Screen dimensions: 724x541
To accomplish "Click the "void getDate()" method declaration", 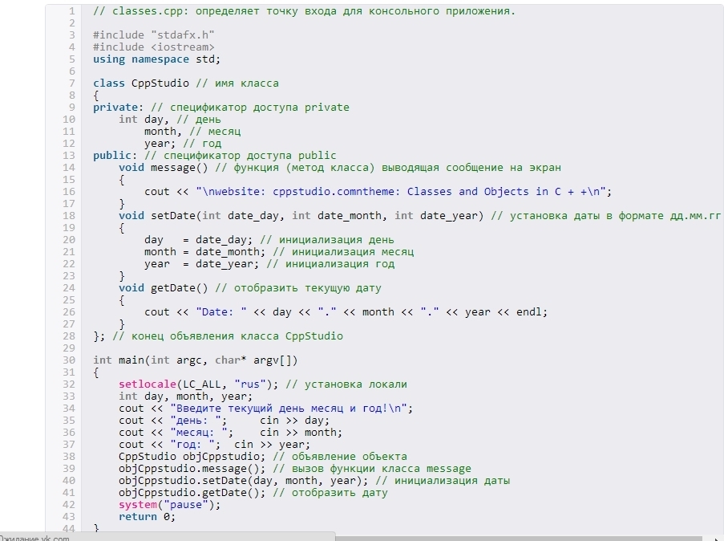I will (x=164, y=287).
